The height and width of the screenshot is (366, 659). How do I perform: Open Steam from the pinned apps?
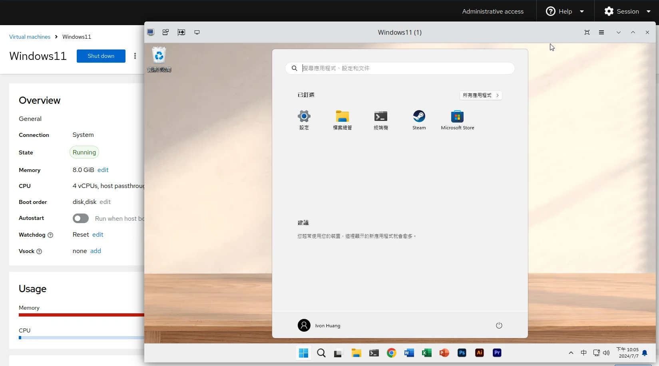(419, 120)
